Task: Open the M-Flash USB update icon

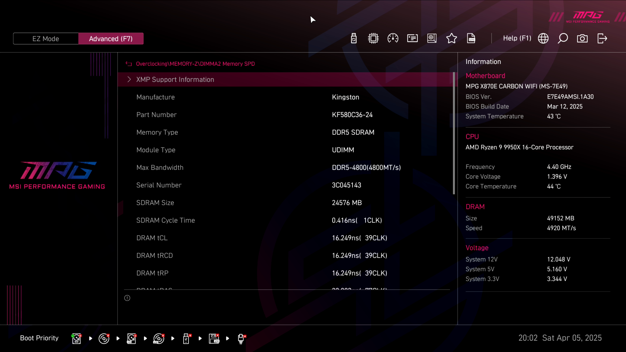Action: point(354,38)
